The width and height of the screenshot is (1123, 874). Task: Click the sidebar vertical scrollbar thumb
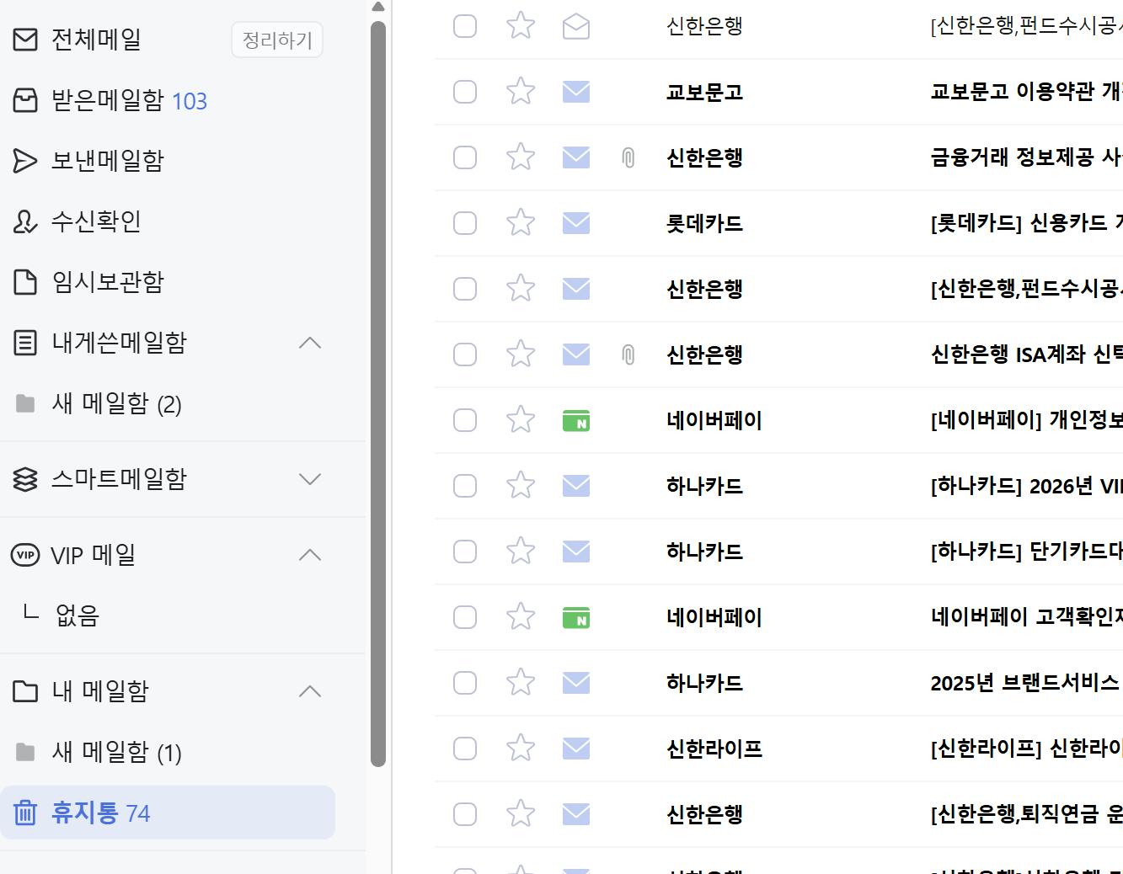click(378, 393)
